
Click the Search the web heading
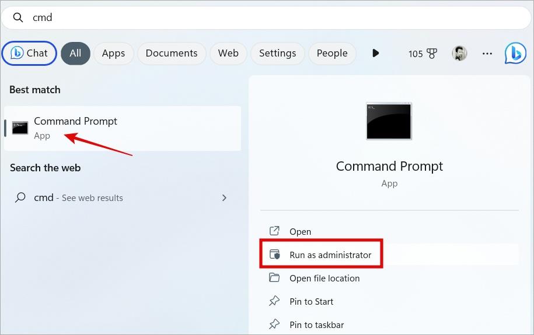point(46,168)
